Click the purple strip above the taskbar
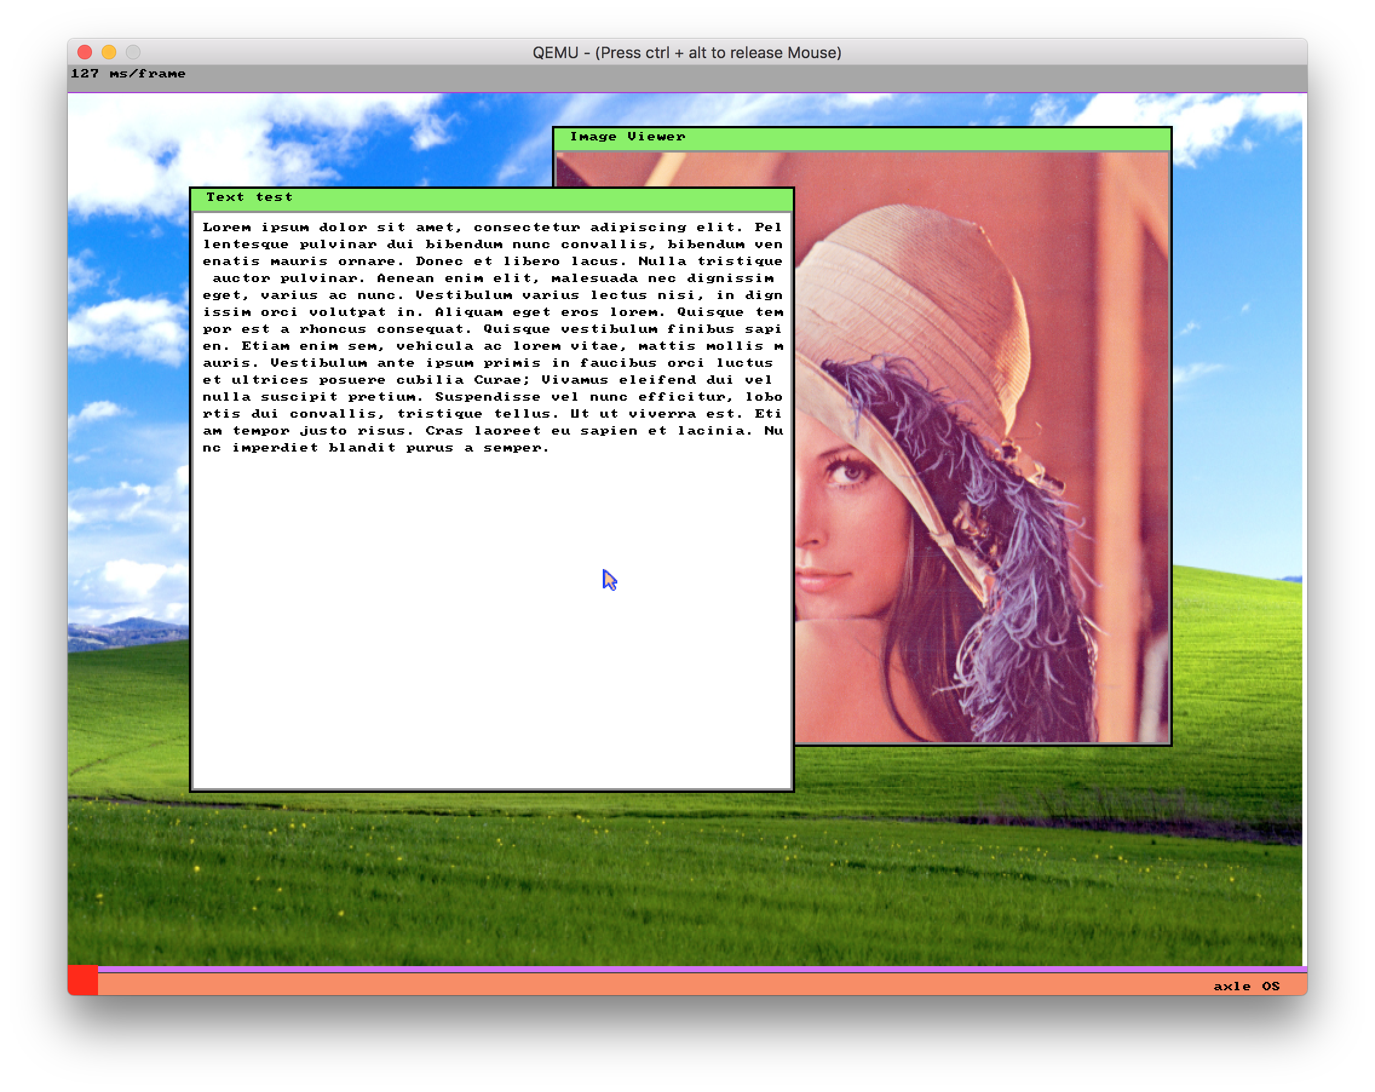 [x=638, y=969]
